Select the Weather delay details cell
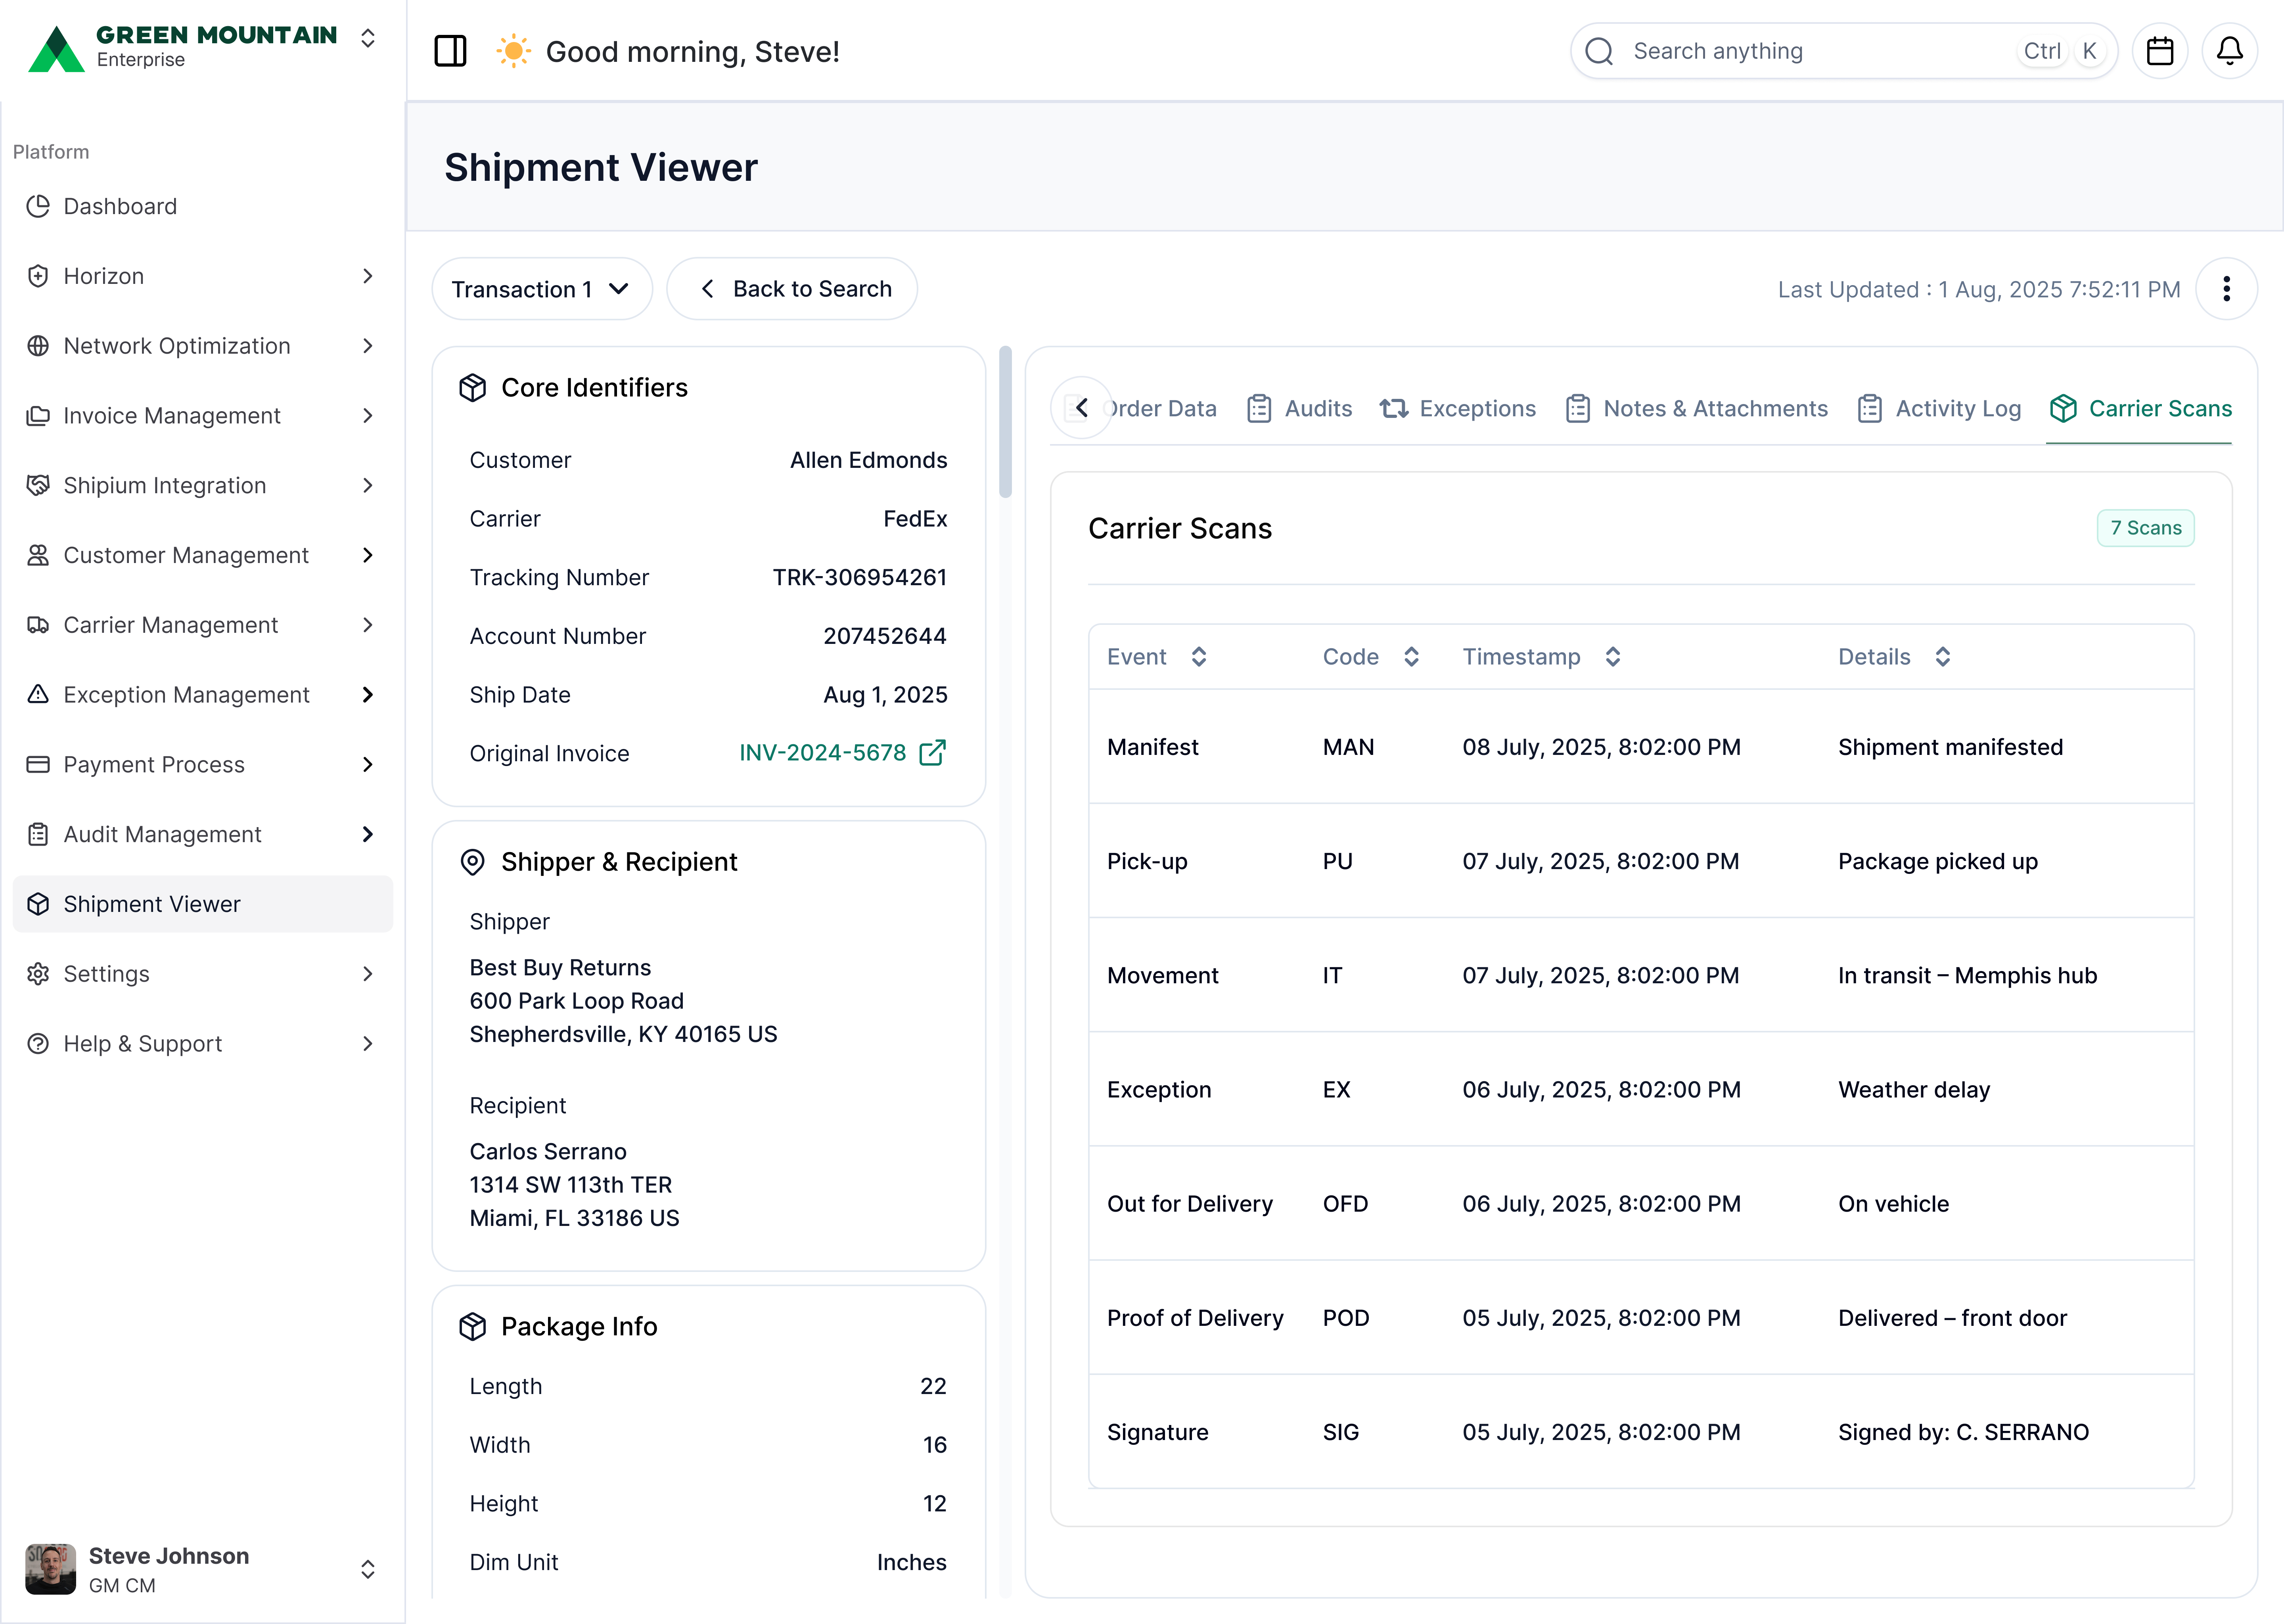The image size is (2284, 1624). pyautogui.click(x=1914, y=1090)
